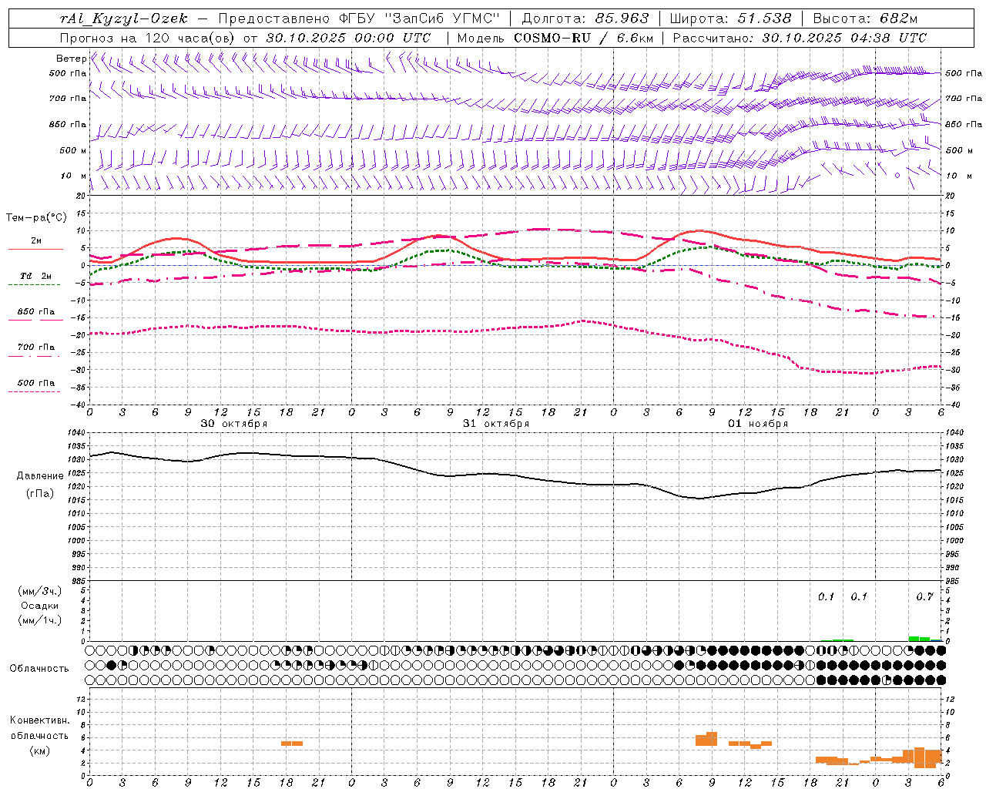The height and width of the screenshot is (789, 986).
Task: Select the Долгота: 85.963 value
Action: click(585, 18)
